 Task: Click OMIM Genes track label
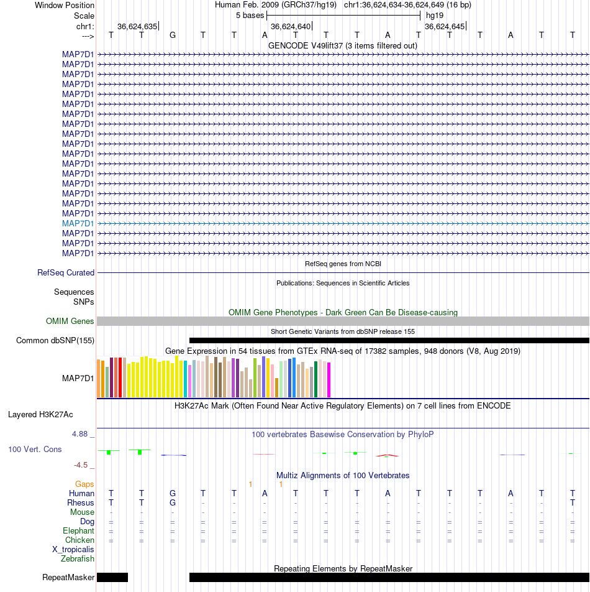(70, 321)
